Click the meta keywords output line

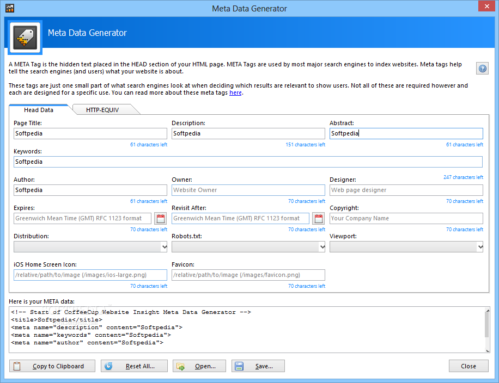click(x=90, y=335)
